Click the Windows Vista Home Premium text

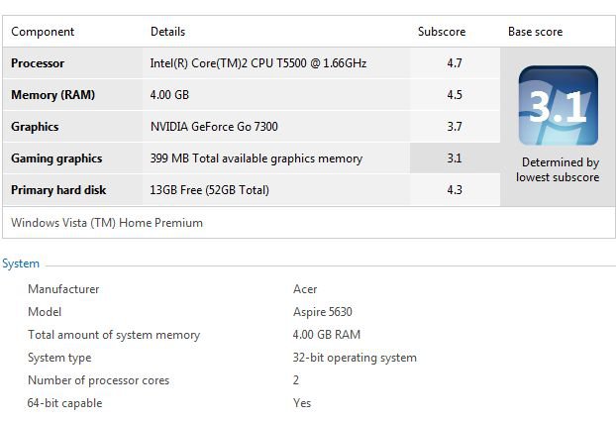tap(107, 223)
